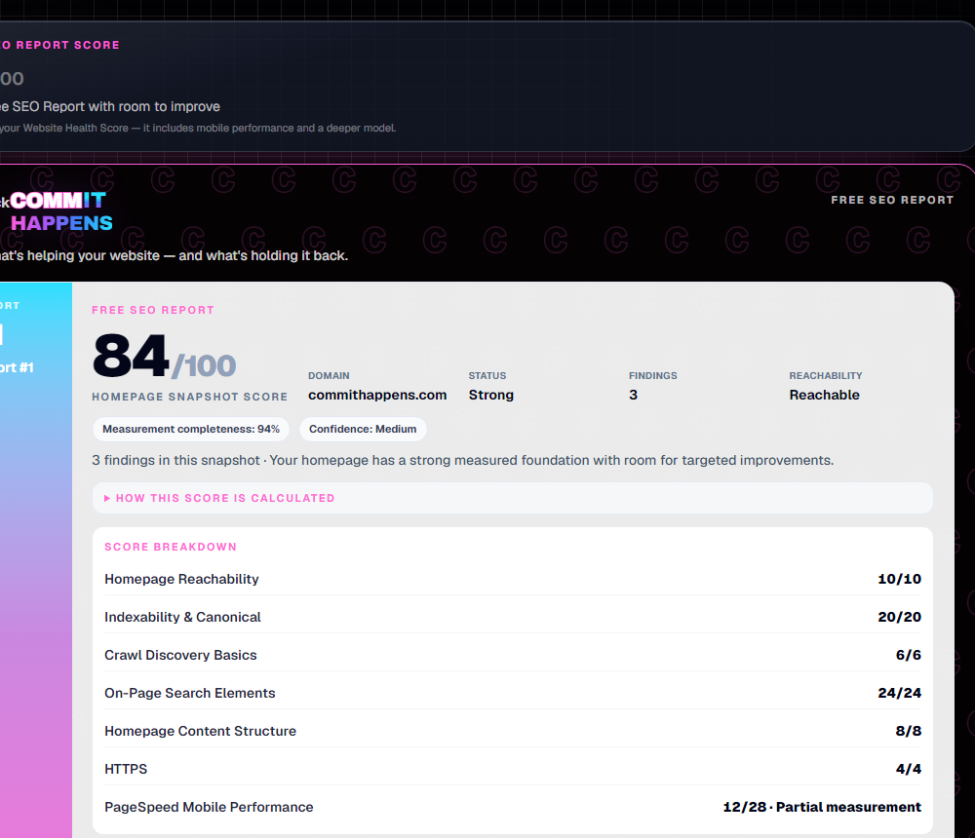Click the Confidence: Medium badge

tap(363, 429)
